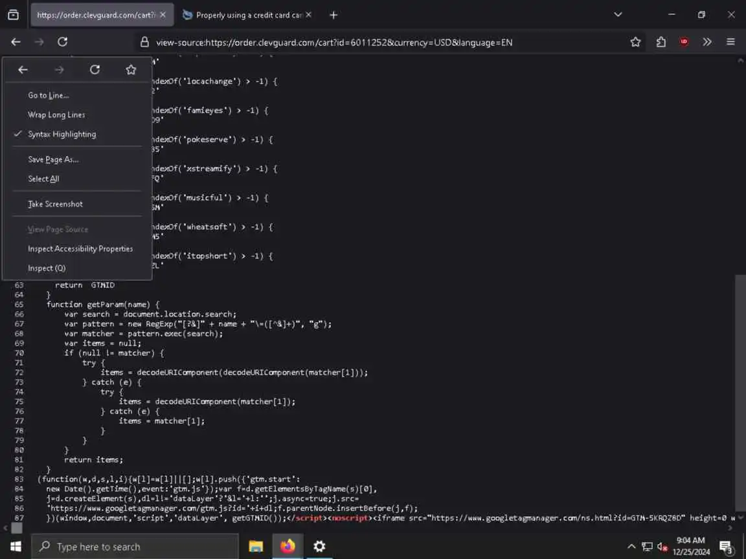The height and width of the screenshot is (559, 746).
Task: Click the context menu Bookmark star
Action: [x=131, y=70]
